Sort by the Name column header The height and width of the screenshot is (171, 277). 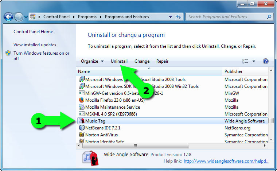[x=149, y=71]
